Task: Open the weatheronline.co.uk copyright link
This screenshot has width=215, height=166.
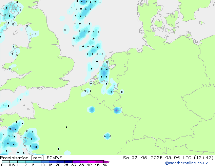Action: 187,163
